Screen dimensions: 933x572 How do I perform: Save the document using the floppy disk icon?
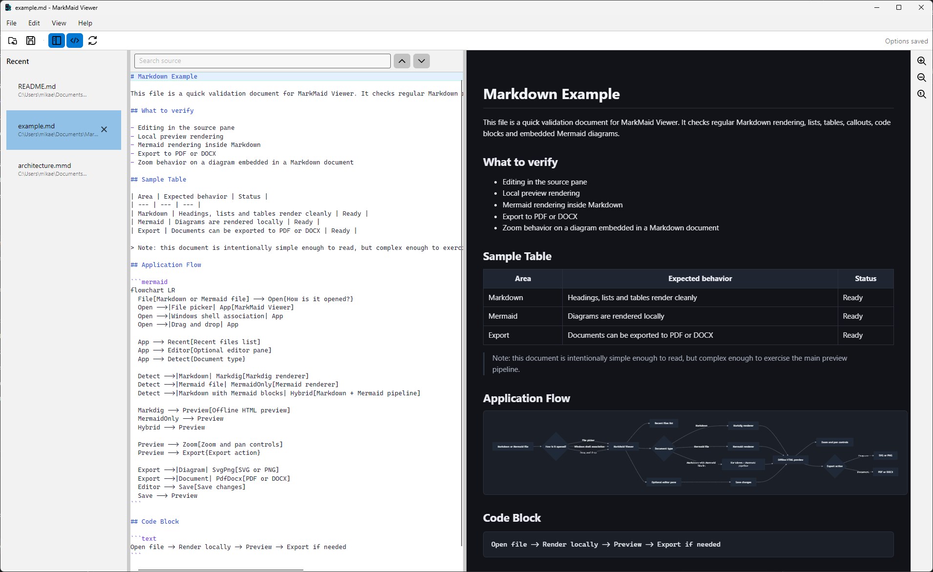(31, 41)
